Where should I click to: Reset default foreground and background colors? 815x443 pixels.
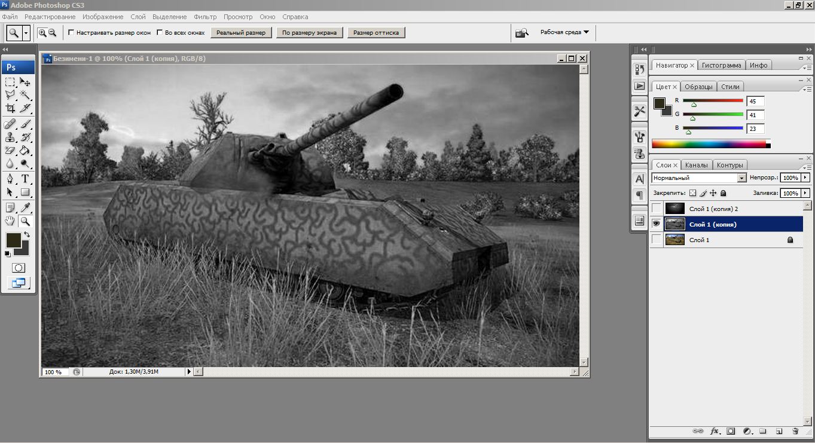(8, 254)
